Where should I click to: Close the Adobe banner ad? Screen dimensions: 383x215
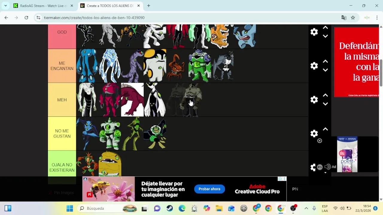[x=284, y=179]
